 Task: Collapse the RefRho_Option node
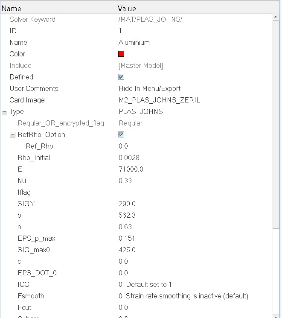click(12, 134)
